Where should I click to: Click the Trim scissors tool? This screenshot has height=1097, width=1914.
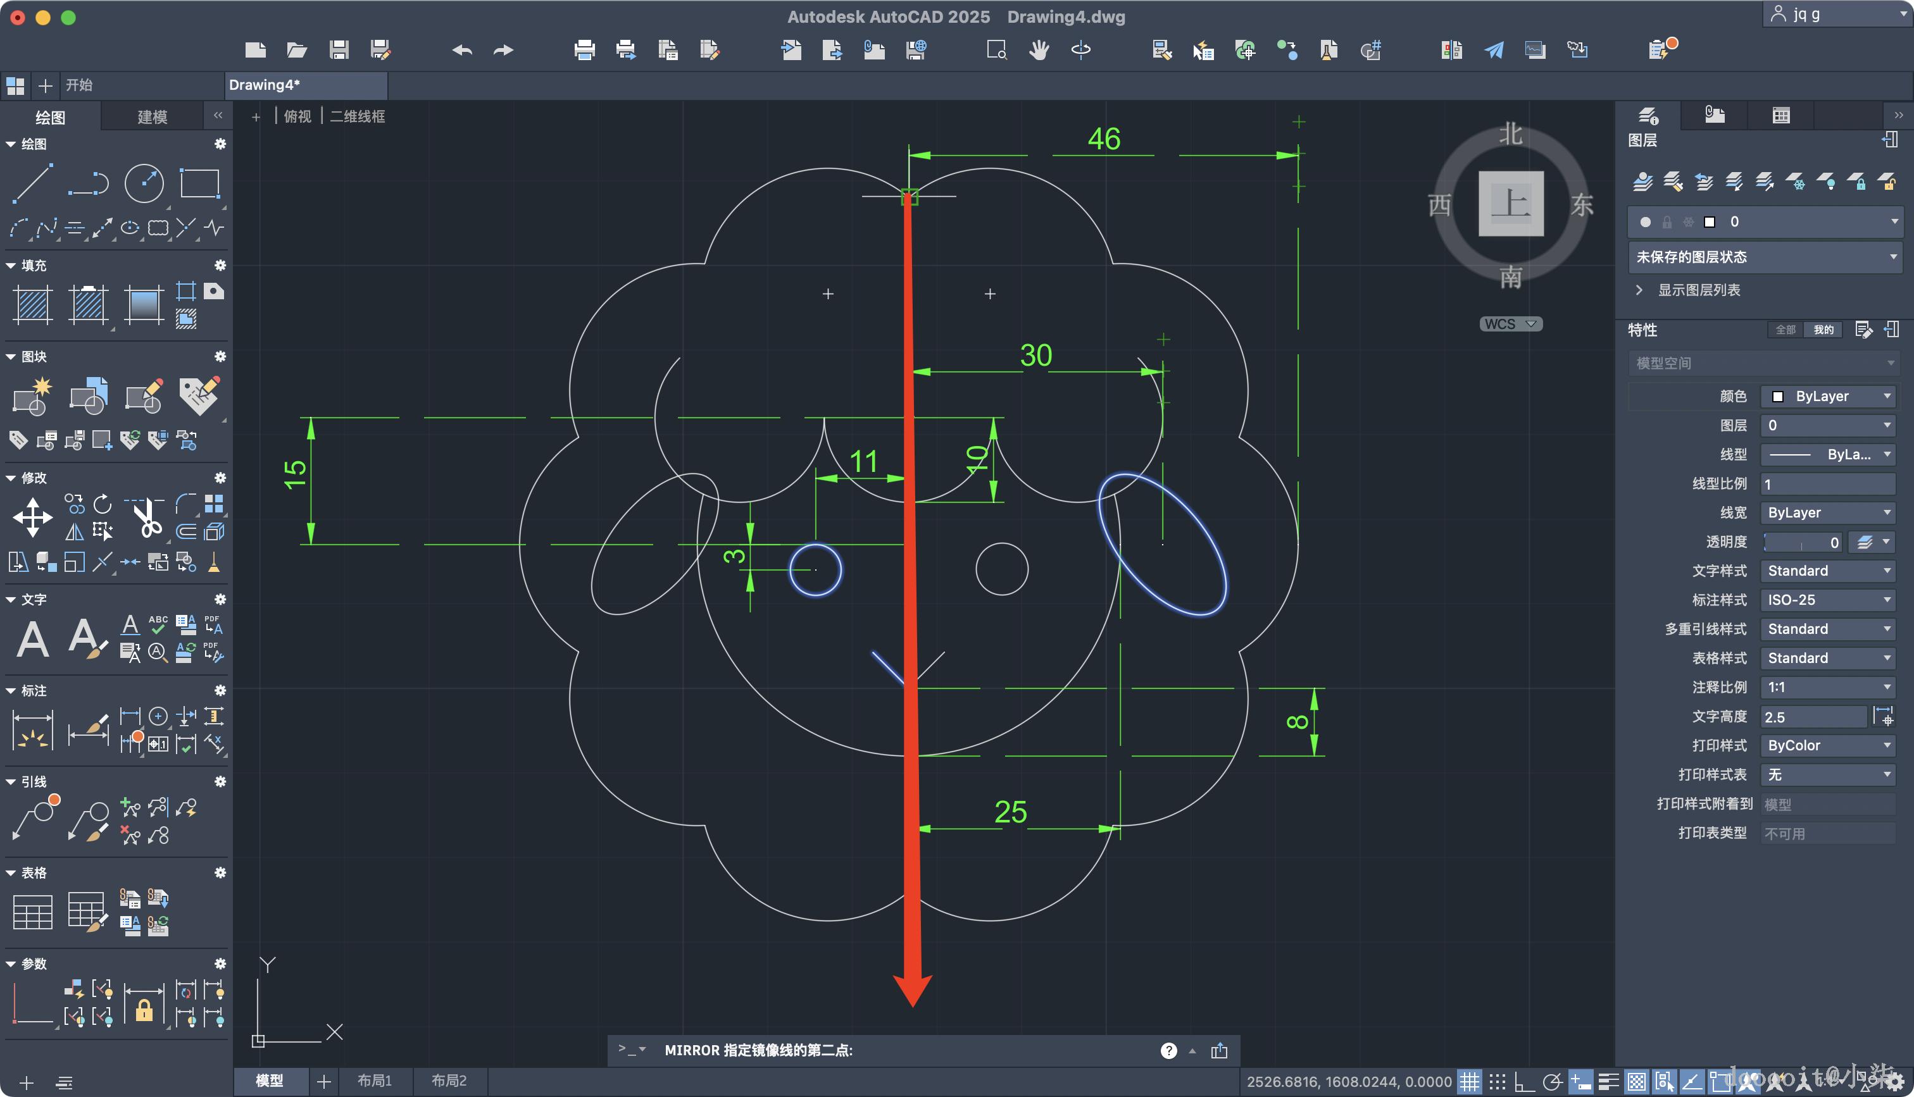(x=147, y=517)
